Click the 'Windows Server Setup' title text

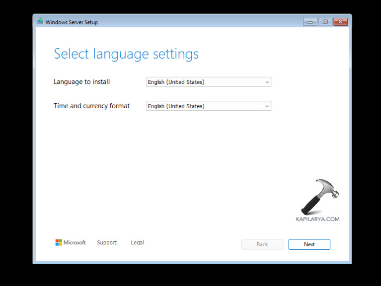pyautogui.click(x=72, y=22)
